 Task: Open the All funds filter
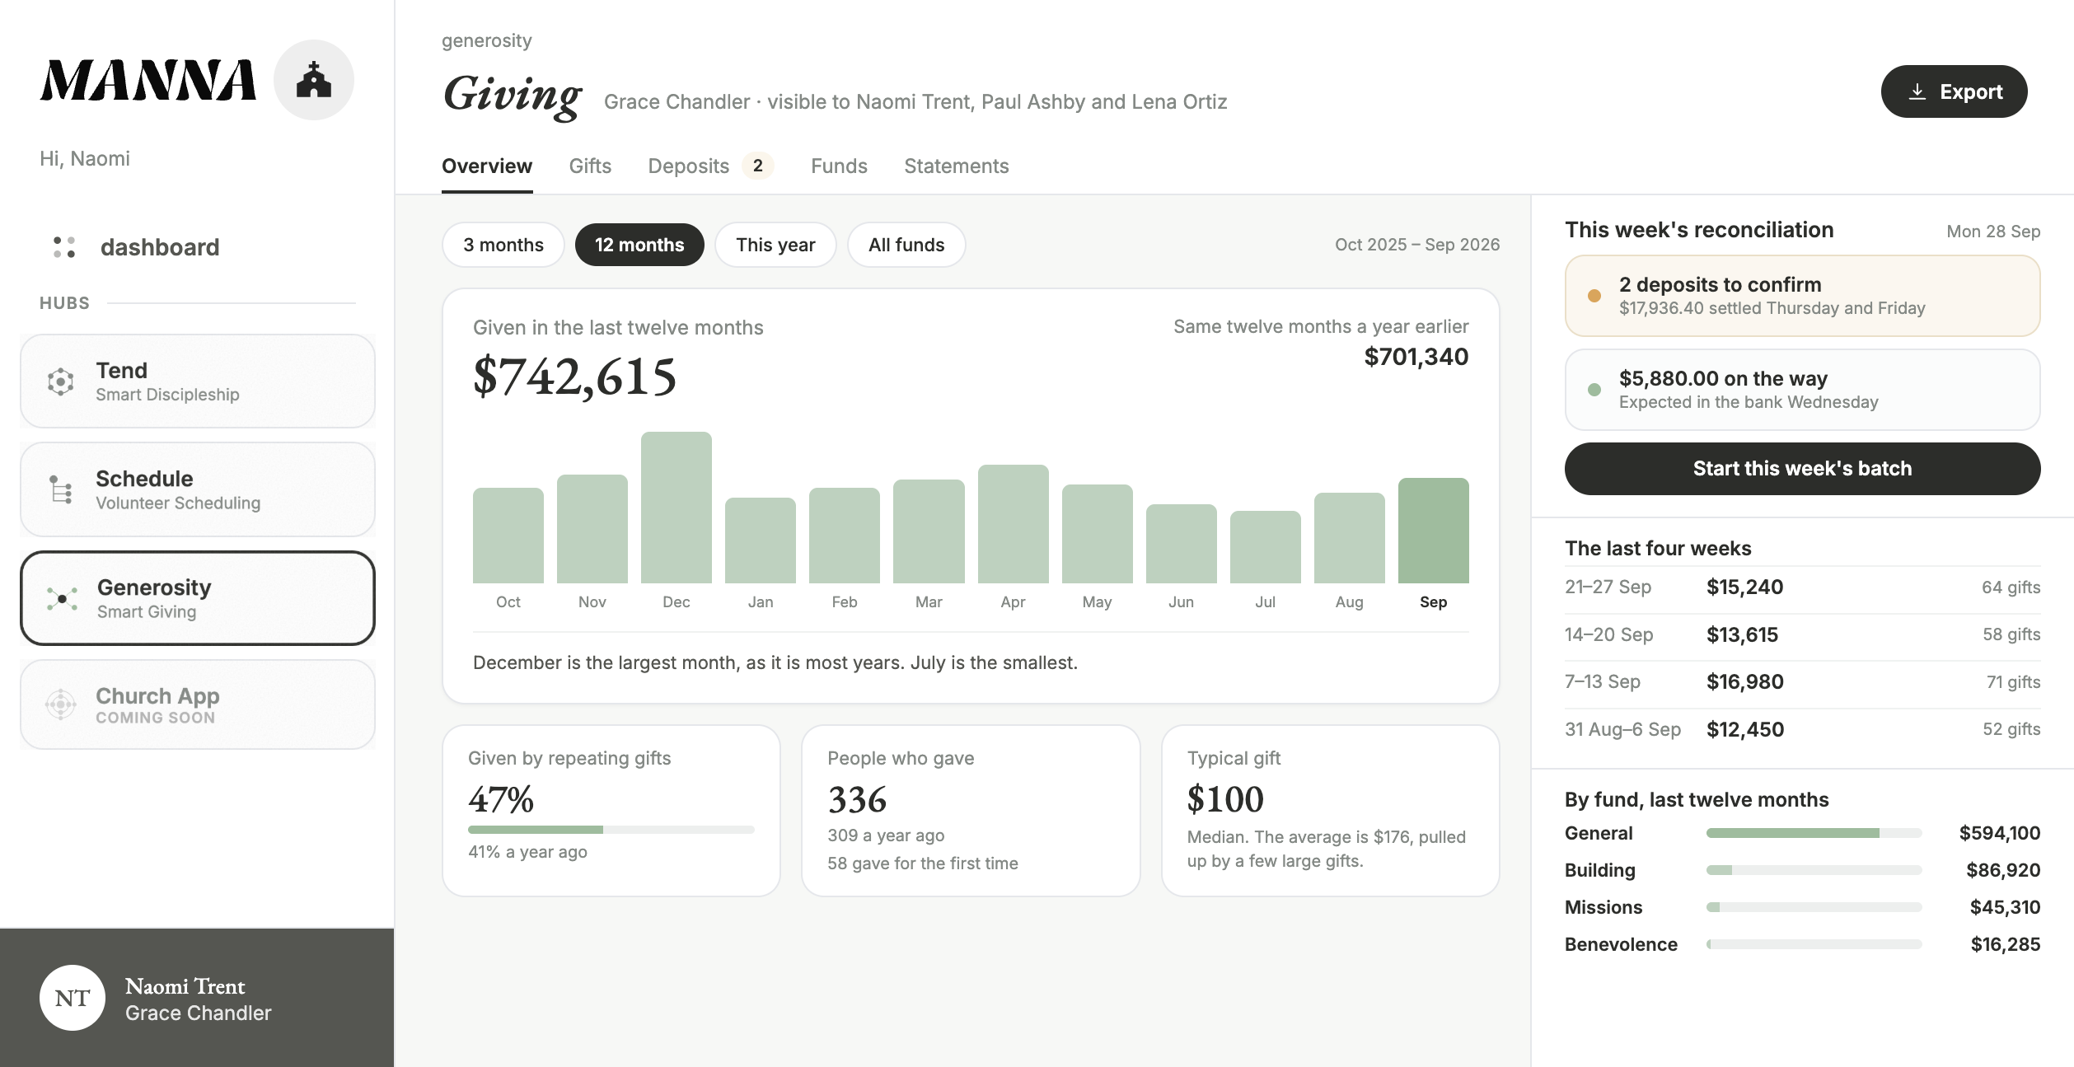906,245
